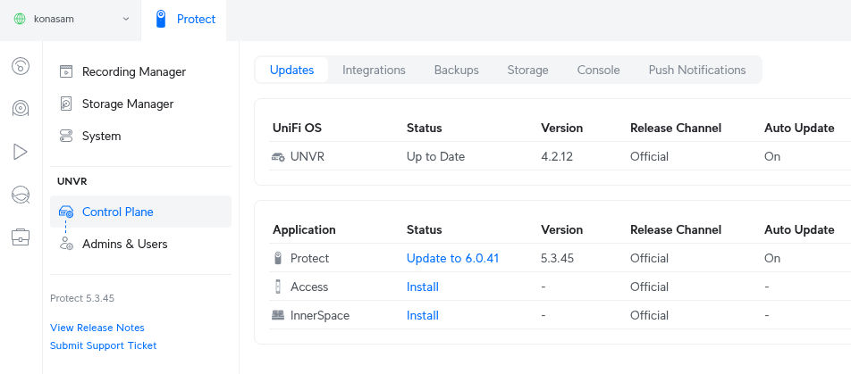Click the Protect camera icon in top bar
Screen dimensions: 851x374
(160, 19)
